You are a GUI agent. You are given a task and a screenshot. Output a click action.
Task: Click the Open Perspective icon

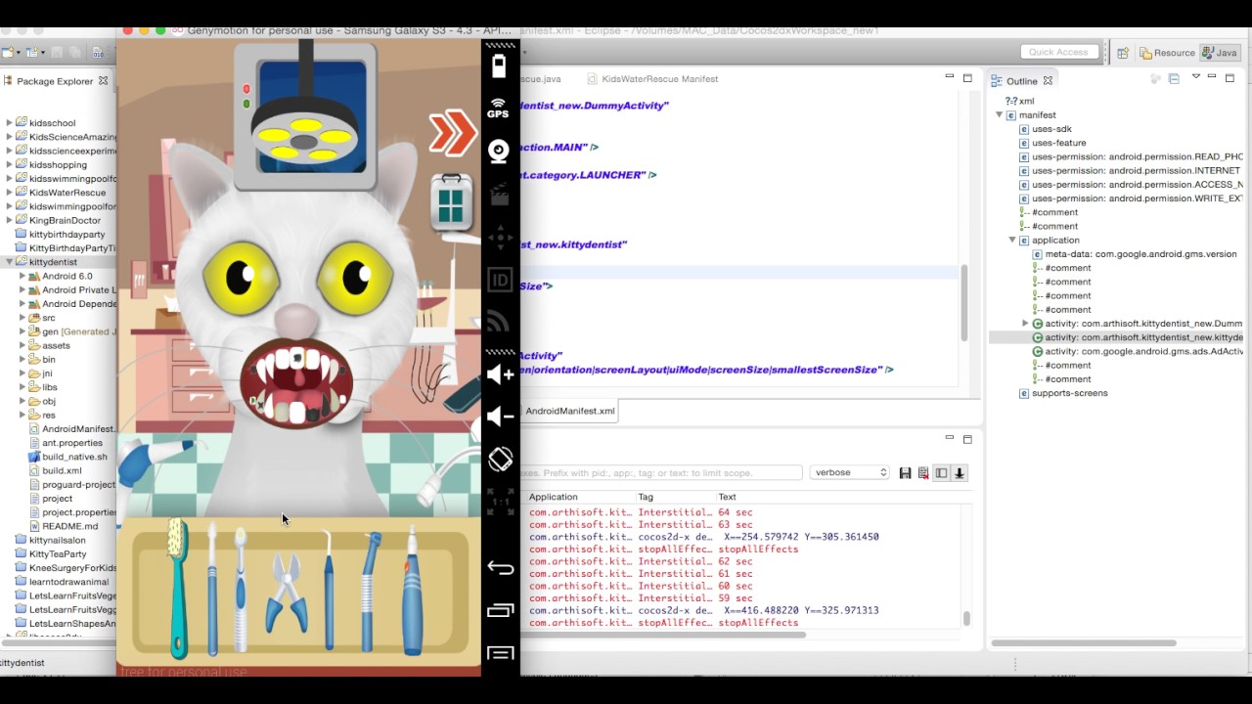(x=1123, y=53)
